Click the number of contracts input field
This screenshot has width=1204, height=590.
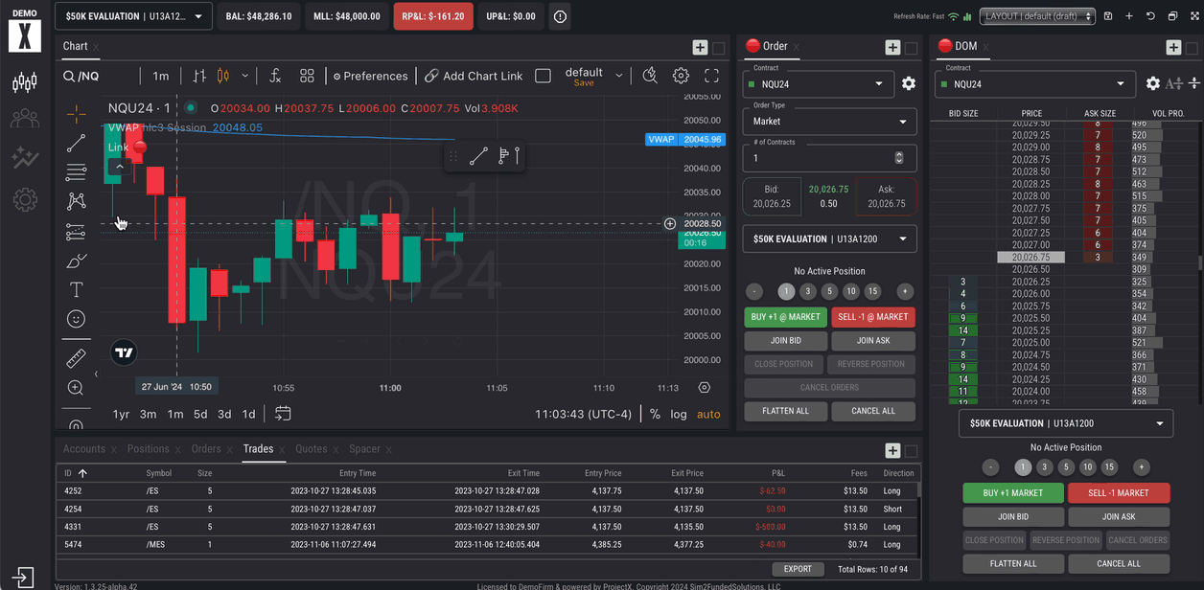pos(820,158)
